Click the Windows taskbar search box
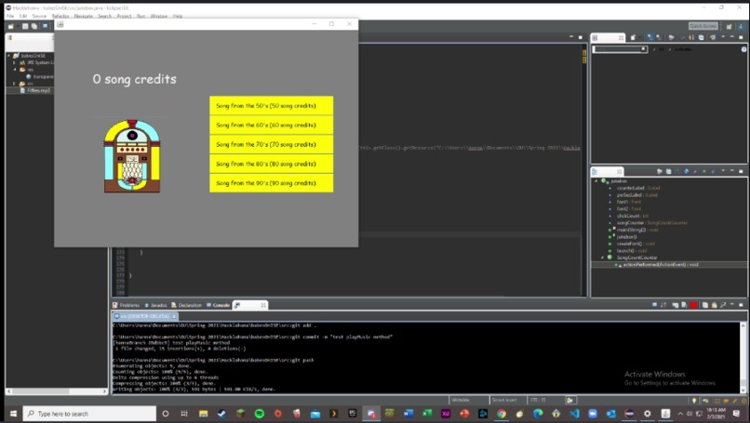Screen dimensions: 750x423 tap(89, 414)
